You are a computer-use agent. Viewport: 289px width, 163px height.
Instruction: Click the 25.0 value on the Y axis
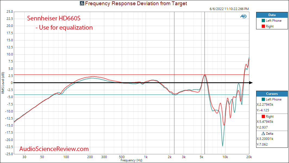(10, 12)
